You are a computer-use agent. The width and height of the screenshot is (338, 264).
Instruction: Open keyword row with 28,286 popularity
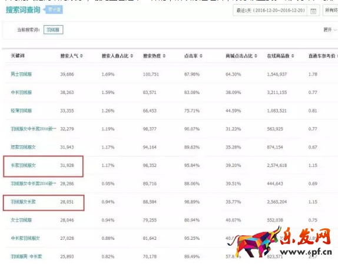pos(34,183)
